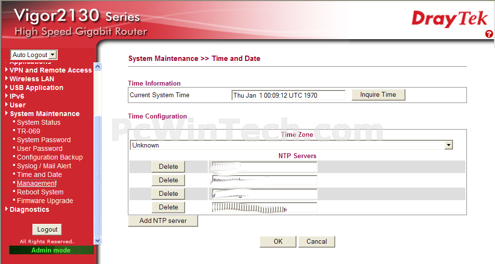Expand the Wireless LAN menu
The width and height of the screenshot is (495, 264).
click(31, 79)
